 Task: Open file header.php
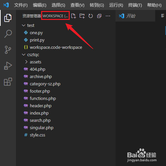tap(41, 106)
